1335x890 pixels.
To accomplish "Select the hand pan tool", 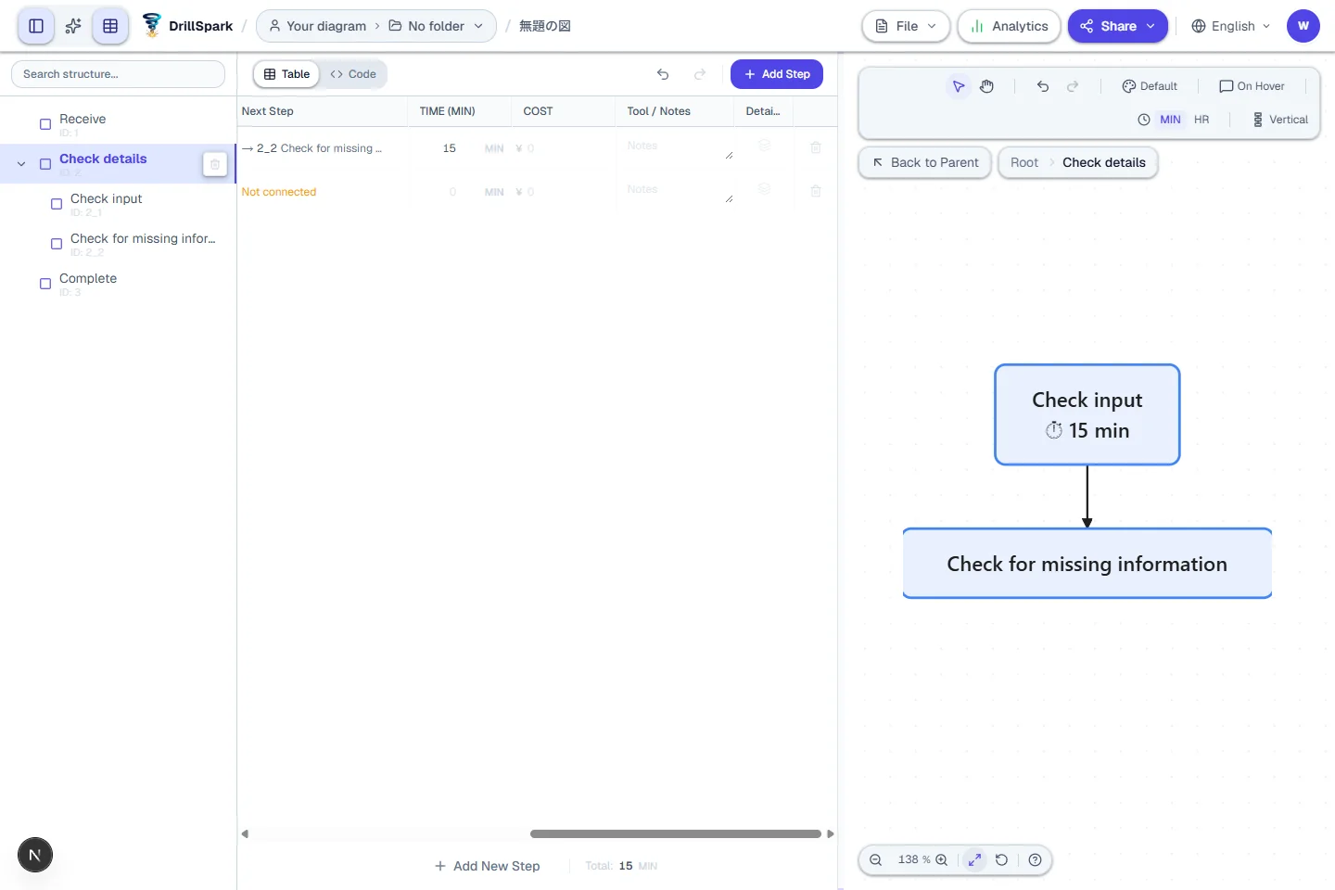I will tap(987, 86).
